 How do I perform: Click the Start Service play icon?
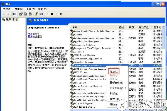47,14
